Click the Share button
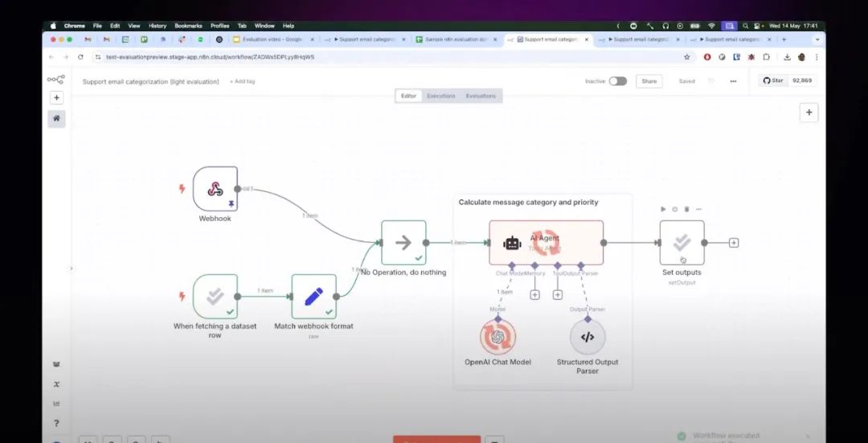The image size is (868, 443). (649, 81)
